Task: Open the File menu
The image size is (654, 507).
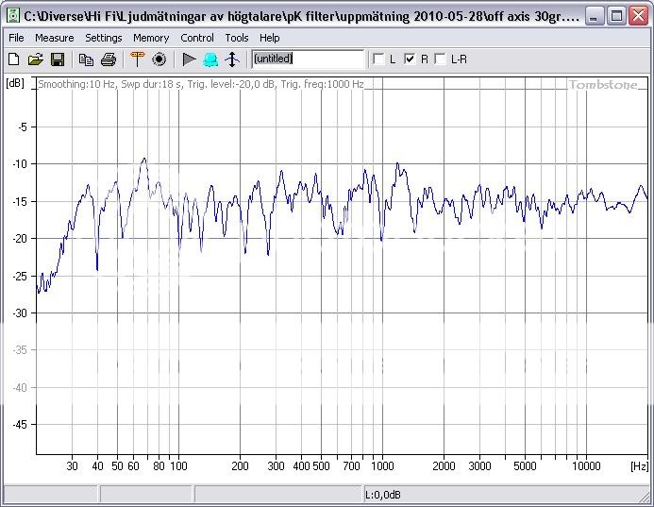Action: click(x=16, y=38)
